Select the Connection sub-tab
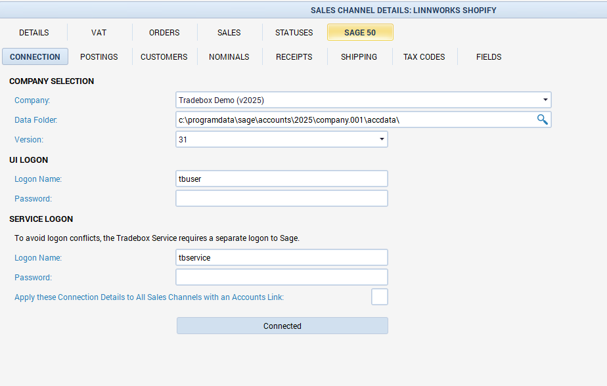607x386 pixels. point(35,57)
